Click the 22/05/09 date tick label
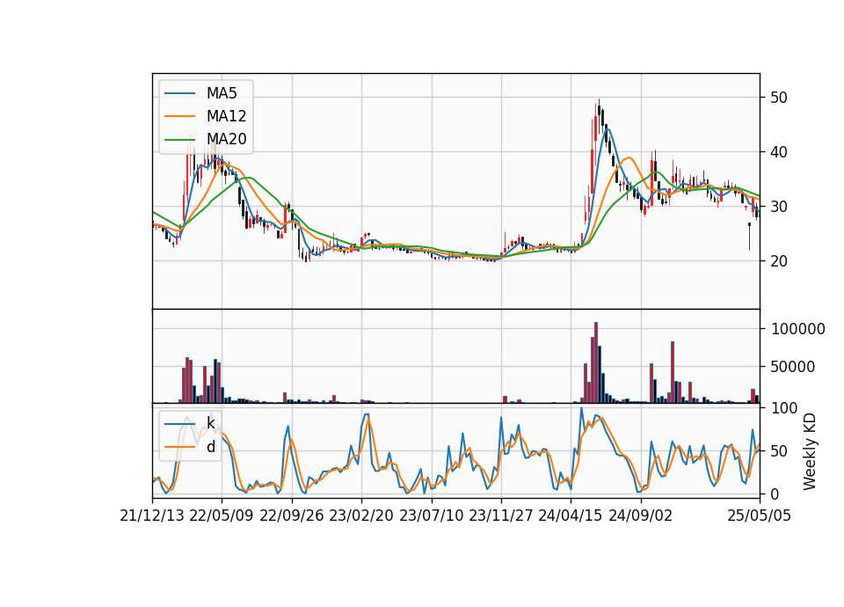This screenshot has height=607, width=844. coord(222,516)
